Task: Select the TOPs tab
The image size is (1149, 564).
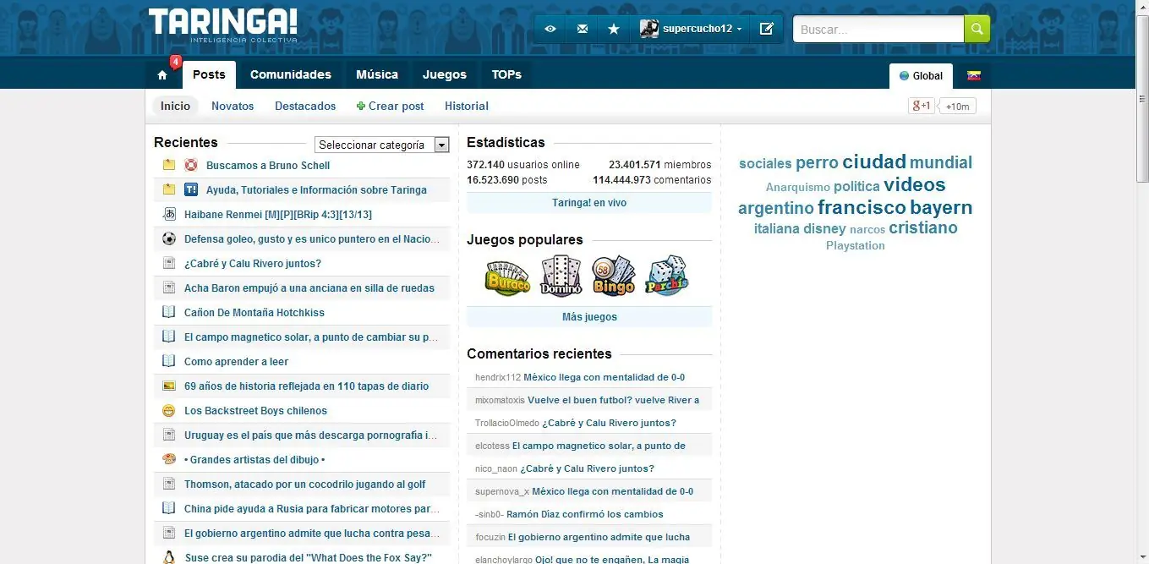Action: pyautogui.click(x=506, y=74)
